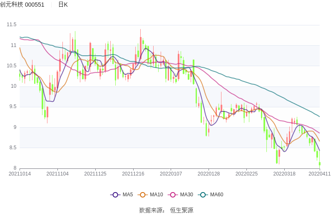Select the 20211014 date on the x-axis
Viewport: 333px width, 215px height.
tap(20, 174)
